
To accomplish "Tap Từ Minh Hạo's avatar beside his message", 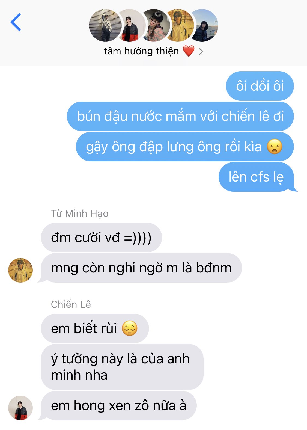I will pyautogui.click(x=20, y=270).
